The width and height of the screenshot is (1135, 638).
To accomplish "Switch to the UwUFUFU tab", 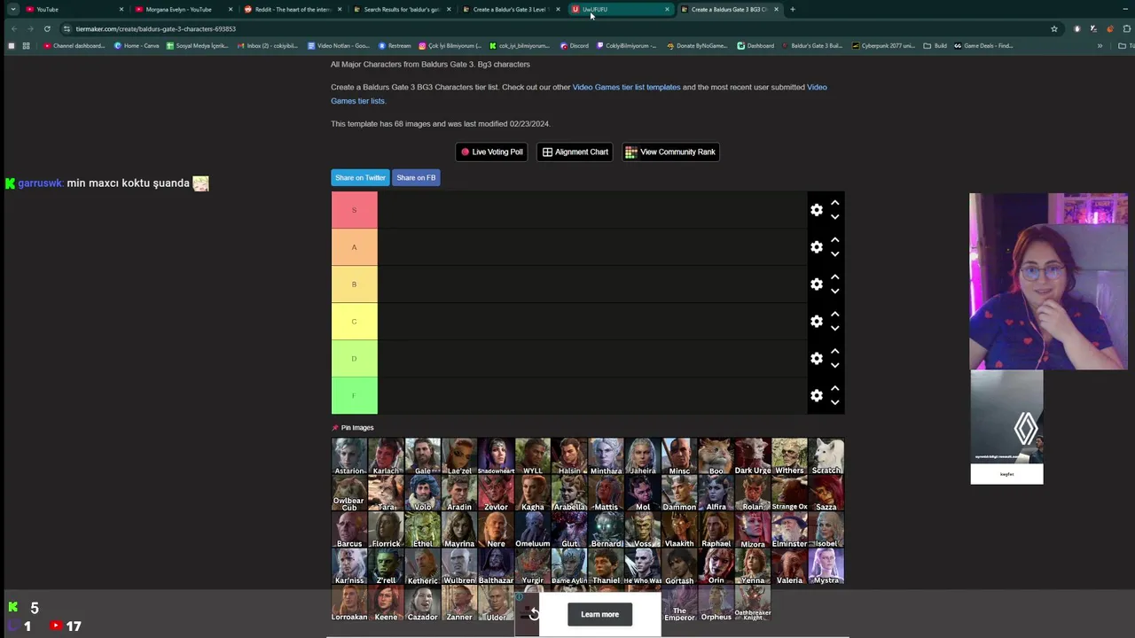I will (x=620, y=9).
